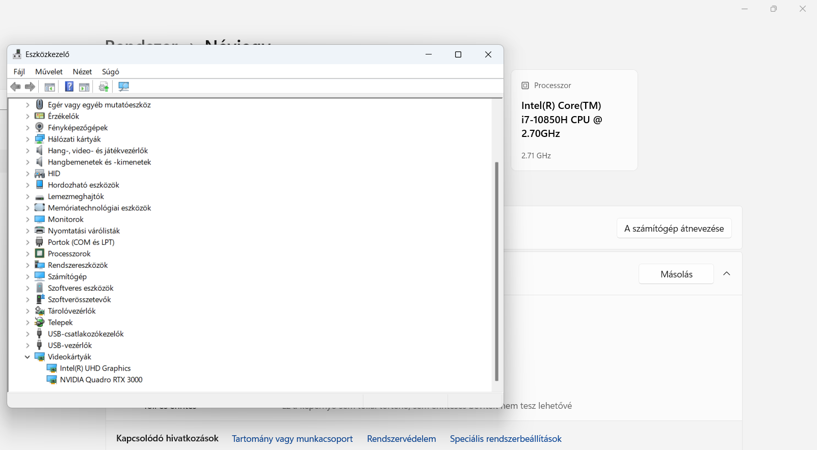This screenshot has height=450, width=817.
Task: Click the Tárolóvezérlők storage controller icon
Action: [40, 311]
